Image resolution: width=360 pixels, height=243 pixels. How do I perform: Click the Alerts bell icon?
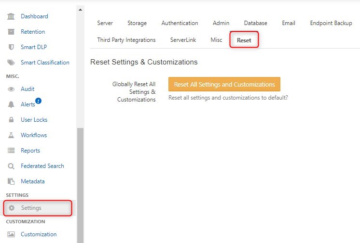tap(11, 104)
